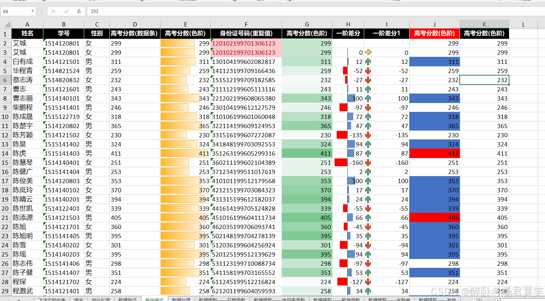The height and width of the screenshot is (301, 545).
Task: Click selected cell K6 showing 232
Action: pos(484,80)
